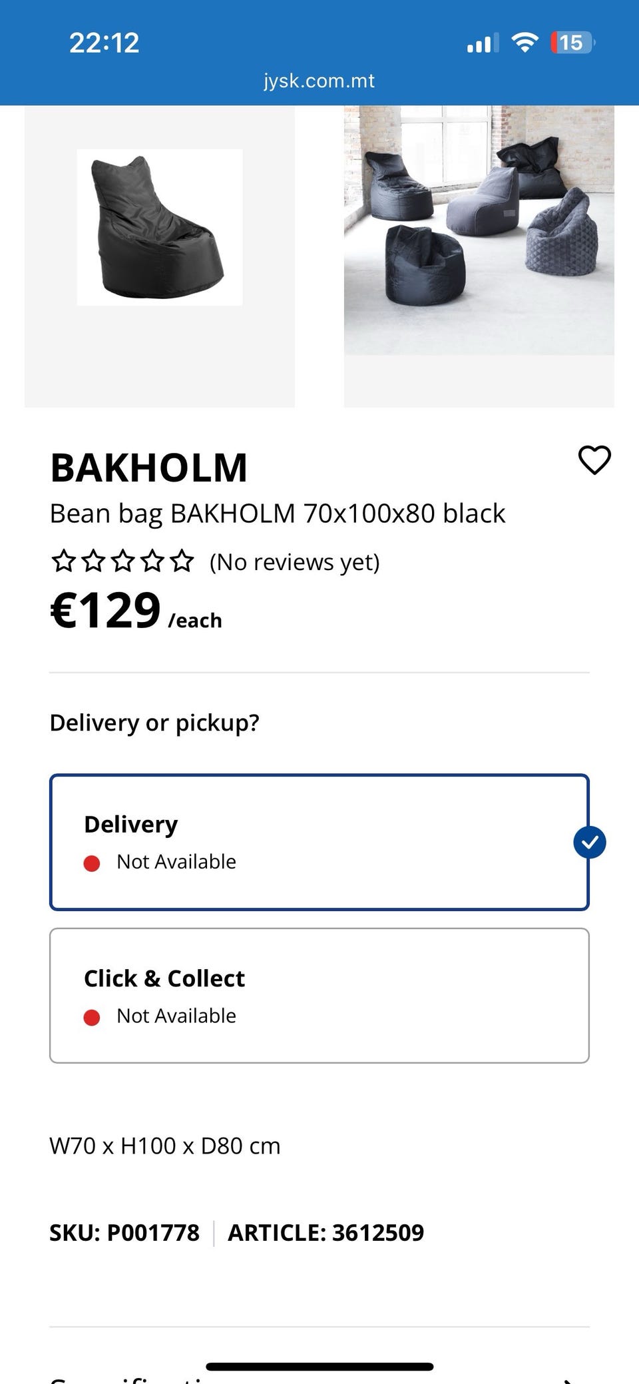Tap the cellular signal bars icon
The image size is (639, 1384).
[x=483, y=44]
